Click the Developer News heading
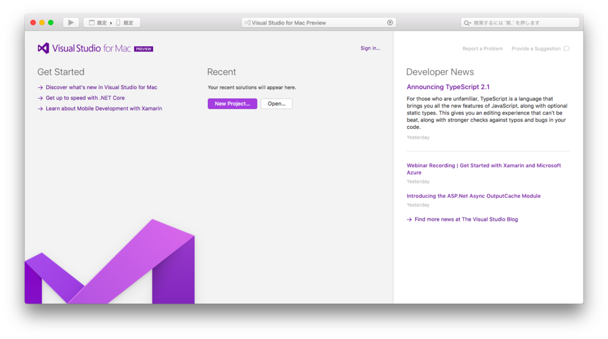The image size is (608, 339). [440, 72]
